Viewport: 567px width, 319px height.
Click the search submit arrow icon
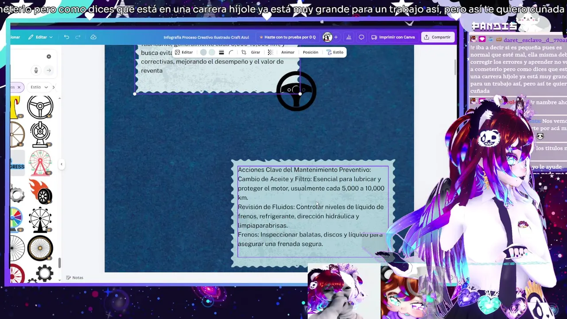click(x=49, y=70)
